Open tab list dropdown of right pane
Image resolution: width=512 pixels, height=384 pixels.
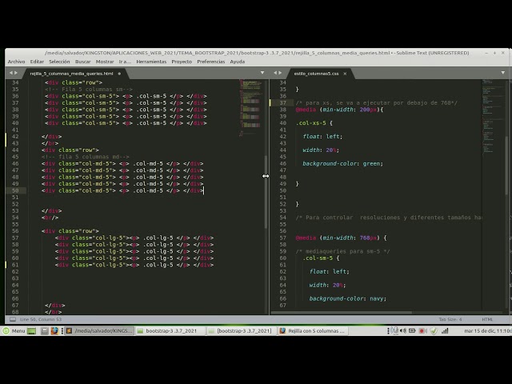[503, 73]
